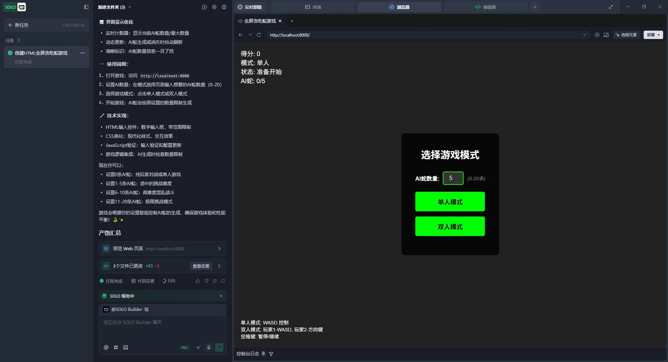Image resolution: width=668 pixels, height=362 pixels.
Task: Click 查看变更 to view changes
Action: point(201,266)
